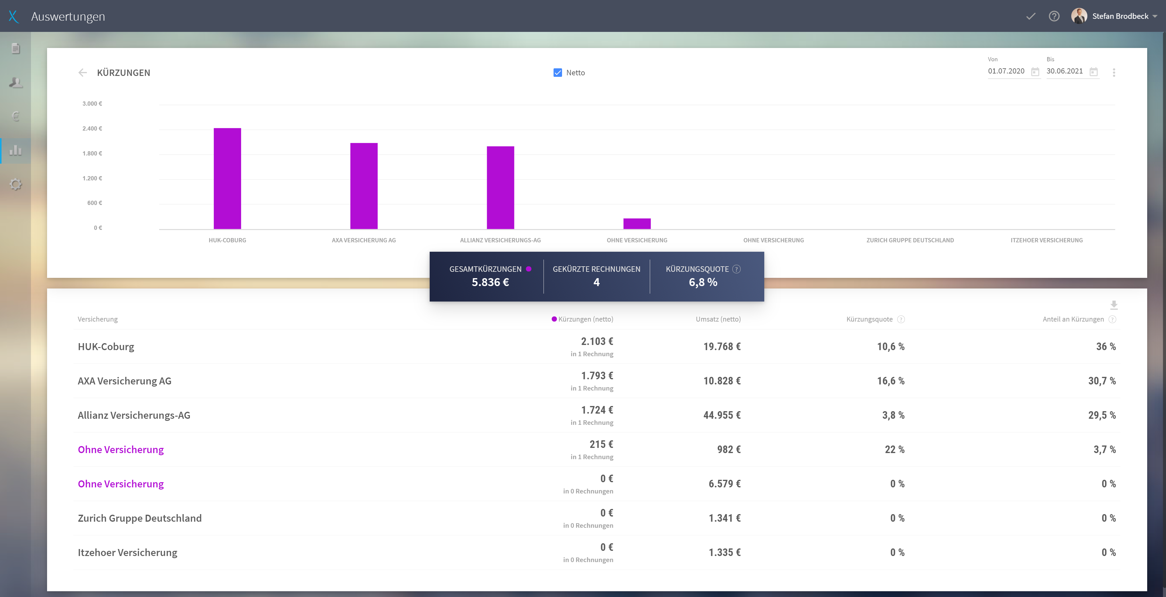Click the 44.955 € Umsatz value
The width and height of the screenshot is (1166, 597).
tap(722, 415)
